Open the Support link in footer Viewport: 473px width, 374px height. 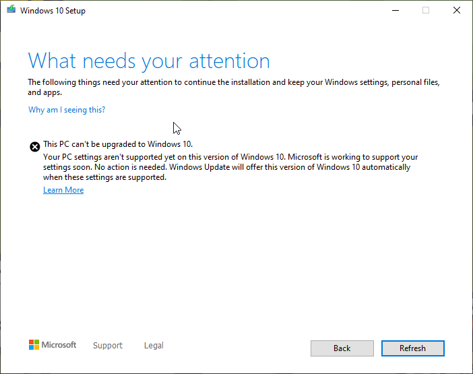pos(108,345)
